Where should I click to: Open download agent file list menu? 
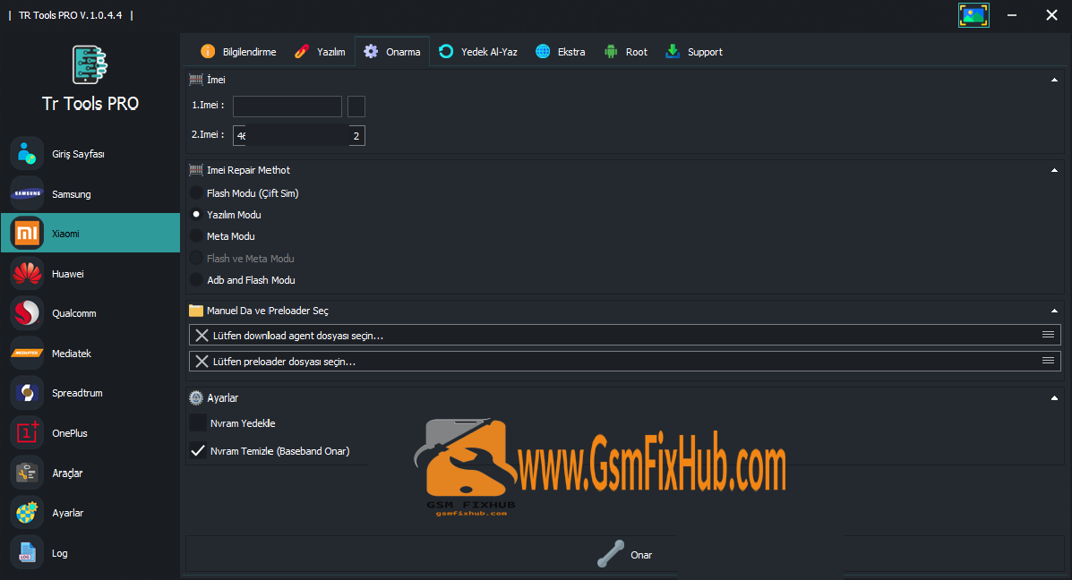[1048, 335]
